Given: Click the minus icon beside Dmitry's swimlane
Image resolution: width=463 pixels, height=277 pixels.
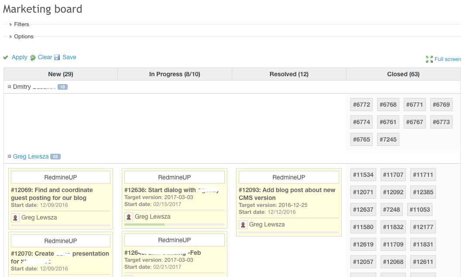Looking at the screenshot, I should click(9, 86).
